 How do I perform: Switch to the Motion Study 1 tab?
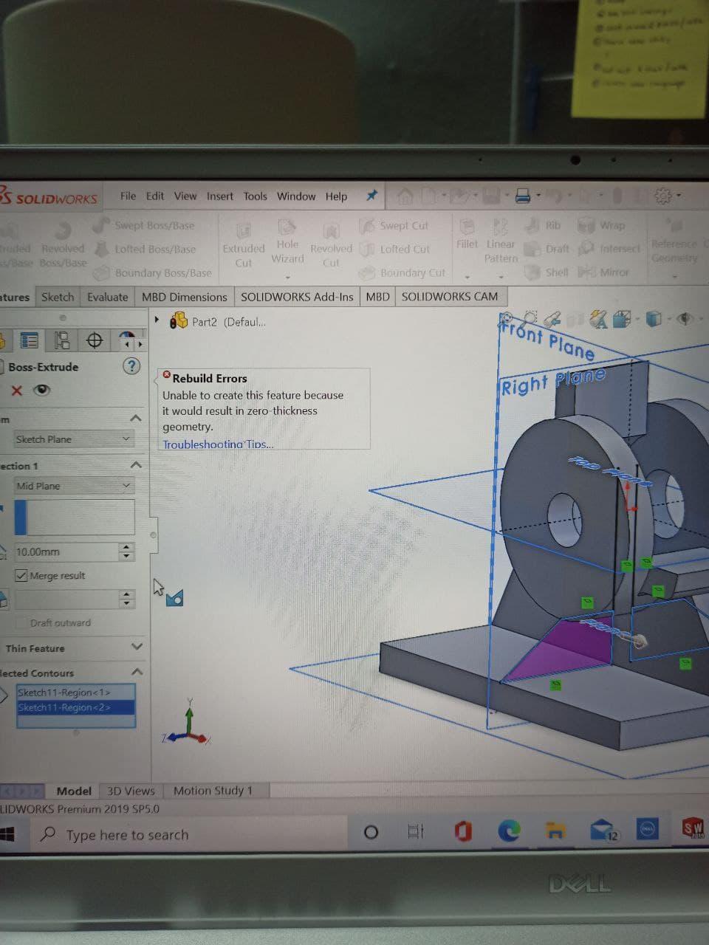coord(213,791)
